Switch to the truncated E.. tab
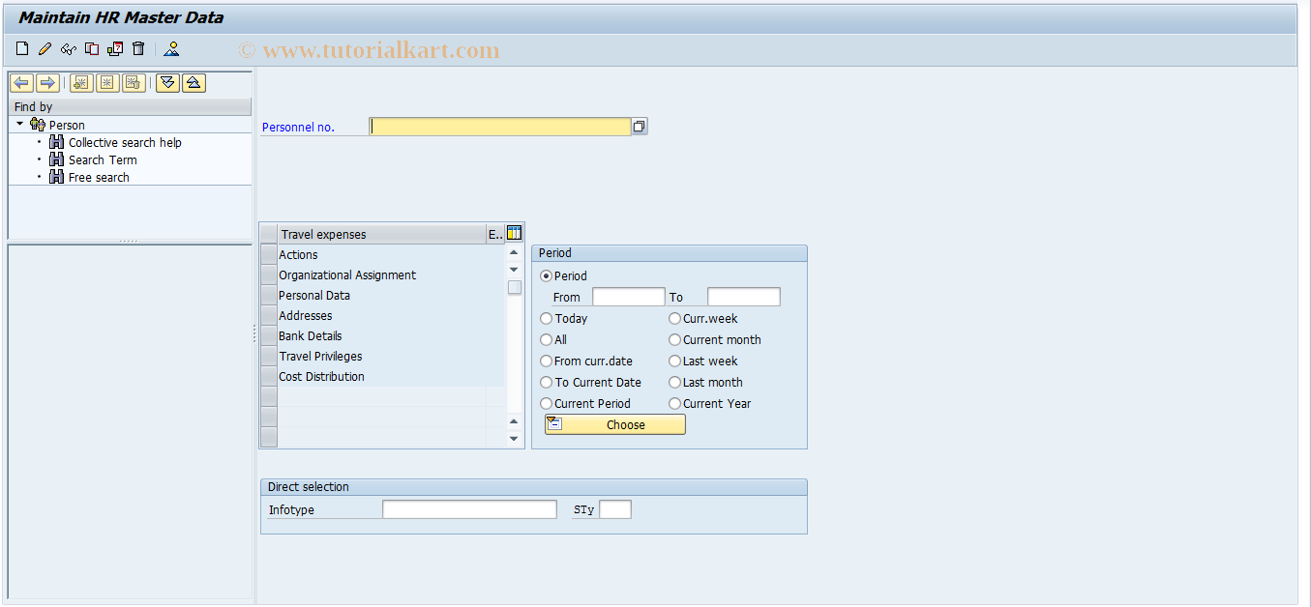1311x607 pixels. (x=494, y=234)
